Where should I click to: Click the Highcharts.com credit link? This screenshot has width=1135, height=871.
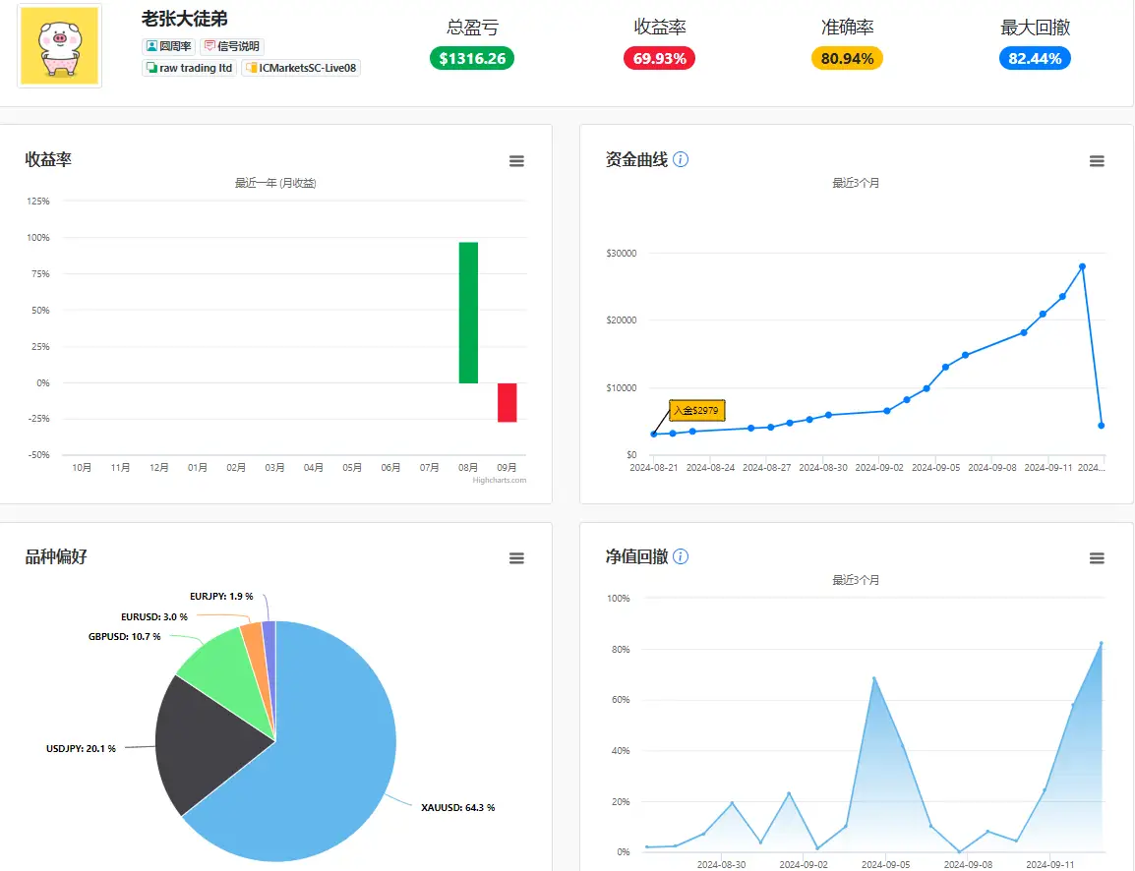pyautogui.click(x=500, y=481)
